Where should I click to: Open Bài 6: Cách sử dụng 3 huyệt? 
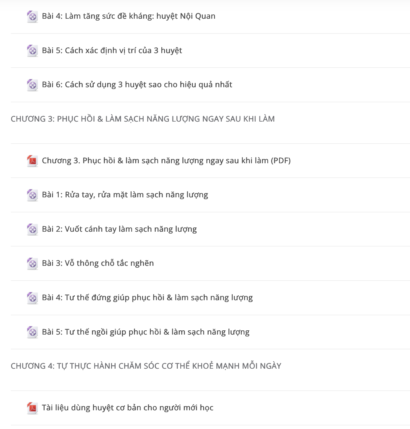tap(137, 85)
